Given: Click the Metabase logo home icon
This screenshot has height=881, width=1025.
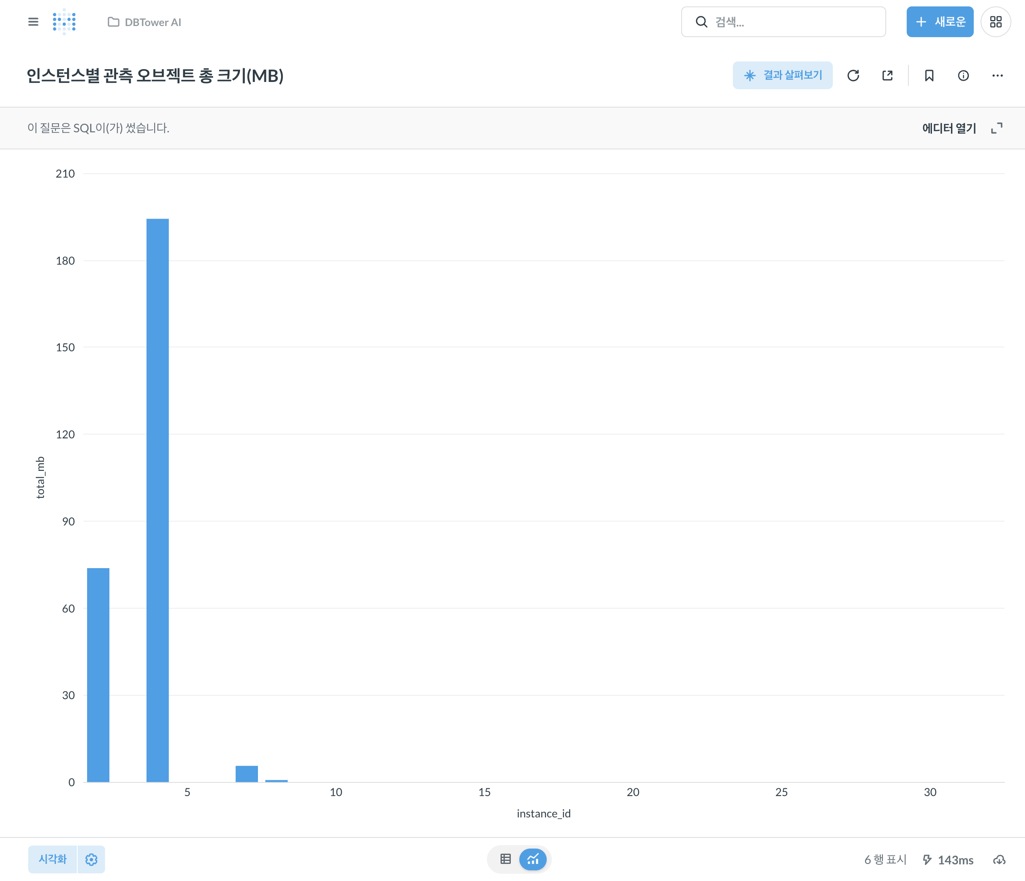Looking at the screenshot, I should (x=64, y=22).
